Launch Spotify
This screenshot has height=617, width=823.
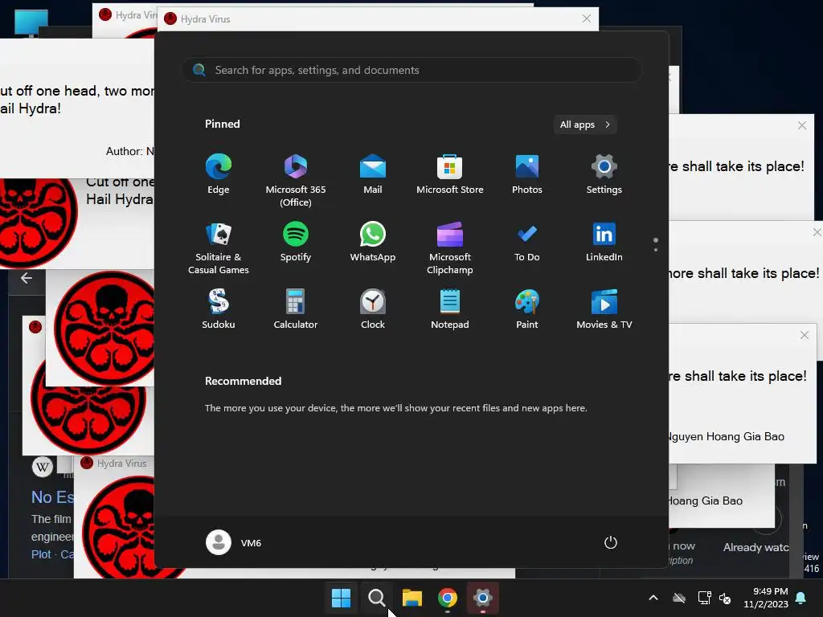tap(296, 242)
